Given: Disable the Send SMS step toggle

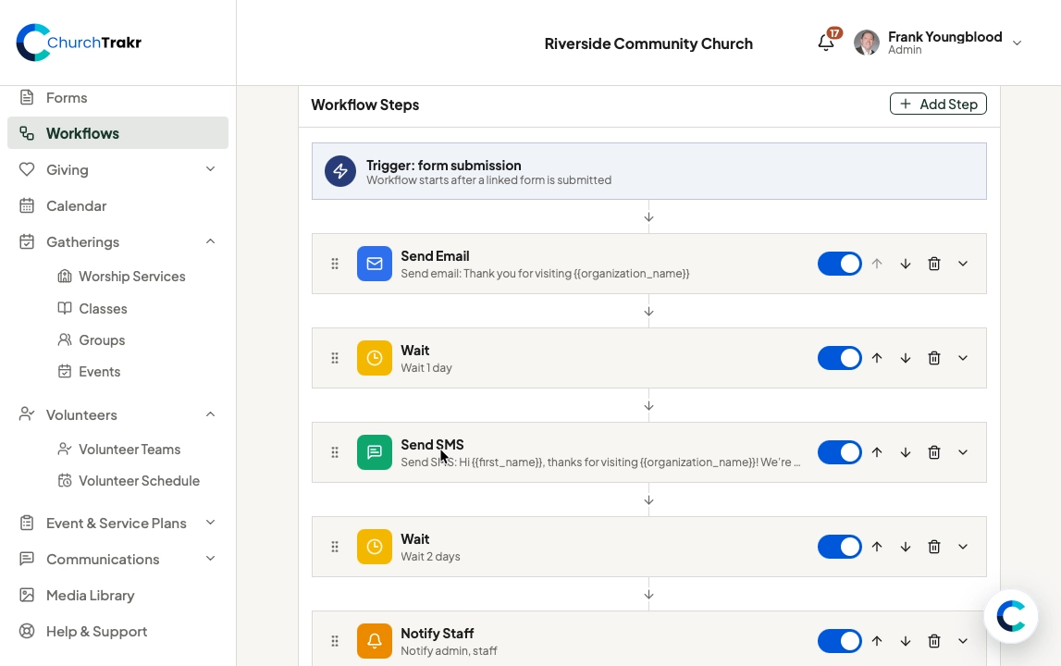Looking at the screenshot, I should 840,453.
